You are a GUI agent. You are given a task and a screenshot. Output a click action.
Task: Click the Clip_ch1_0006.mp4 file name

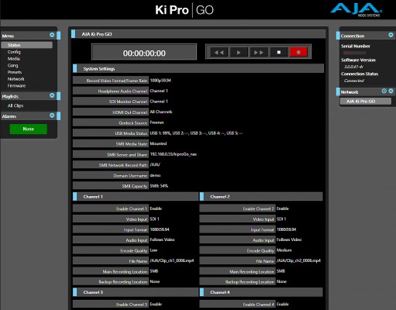172,260
